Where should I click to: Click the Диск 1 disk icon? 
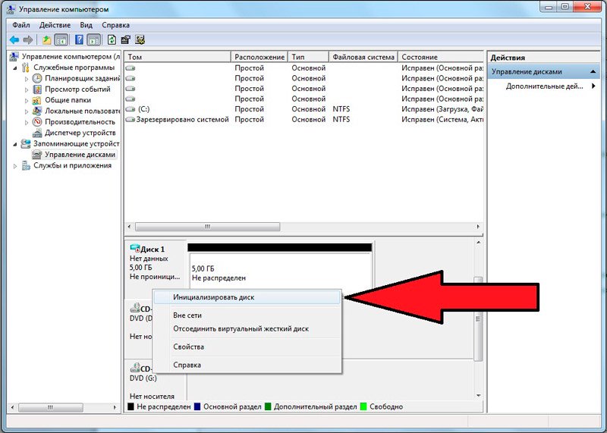point(135,248)
